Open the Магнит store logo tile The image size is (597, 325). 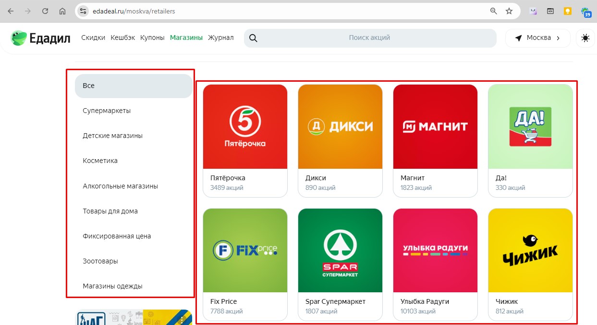(435, 126)
